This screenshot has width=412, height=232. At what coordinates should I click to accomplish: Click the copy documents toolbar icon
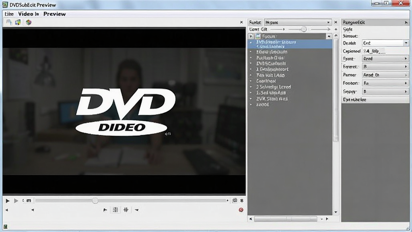(9, 23)
